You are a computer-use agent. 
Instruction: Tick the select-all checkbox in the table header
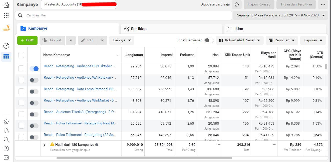(x=21, y=55)
